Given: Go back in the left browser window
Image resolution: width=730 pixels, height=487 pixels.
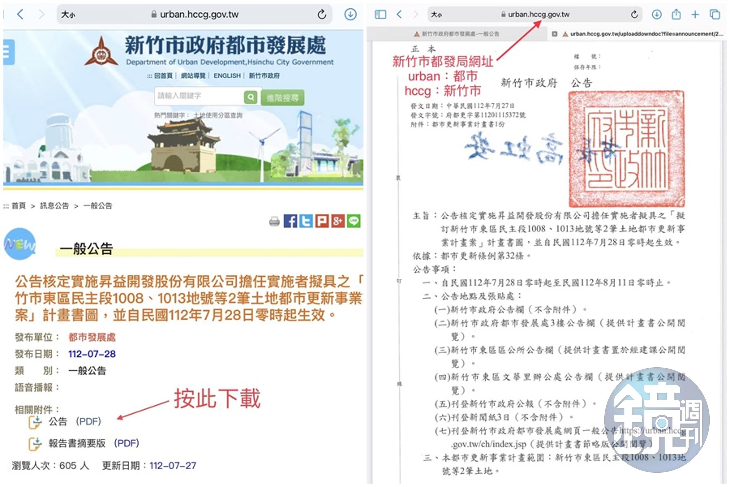Looking at the screenshot, I should click(x=20, y=14).
